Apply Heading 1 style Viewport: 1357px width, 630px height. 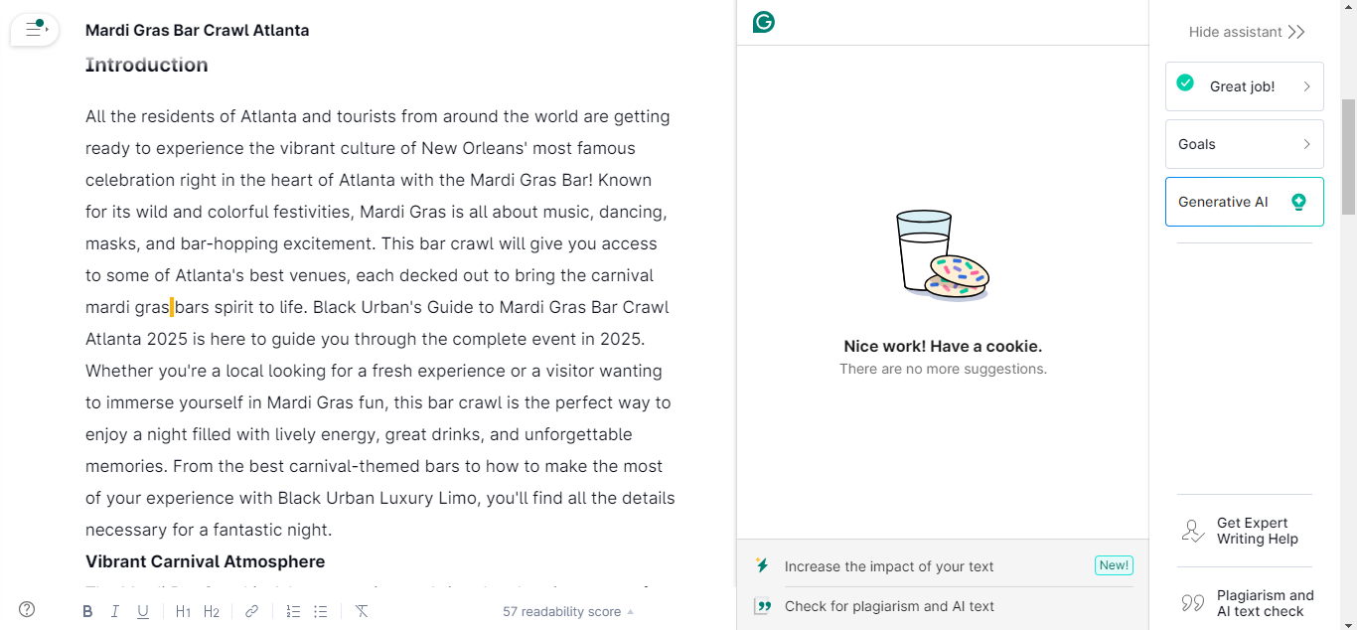tap(183, 611)
